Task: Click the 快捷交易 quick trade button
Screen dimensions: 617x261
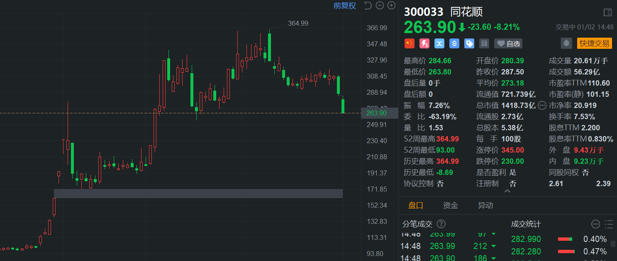Action: (594, 43)
